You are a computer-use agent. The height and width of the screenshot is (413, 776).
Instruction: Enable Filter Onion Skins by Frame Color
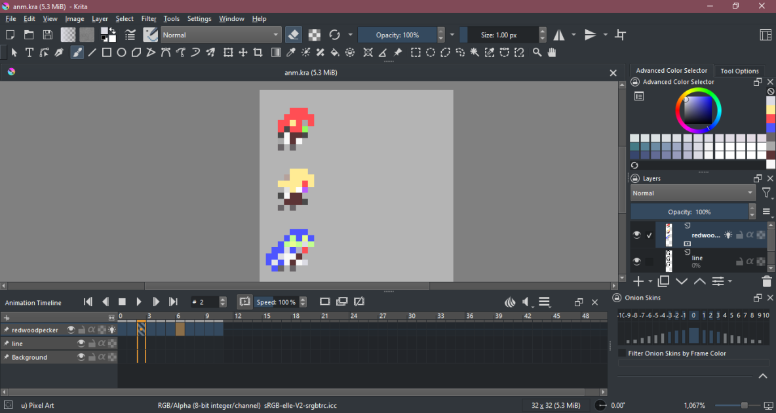click(x=622, y=353)
